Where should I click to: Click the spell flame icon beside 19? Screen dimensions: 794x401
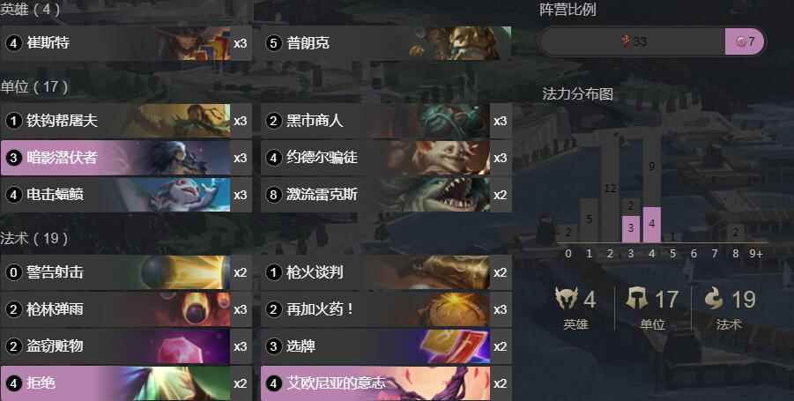coord(715,298)
